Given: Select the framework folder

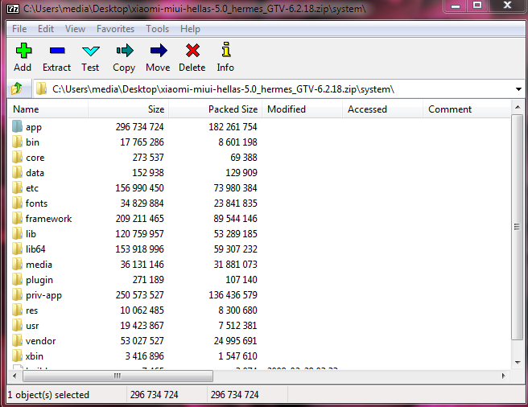Looking at the screenshot, I should pyautogui.click(x=48, y=219).
